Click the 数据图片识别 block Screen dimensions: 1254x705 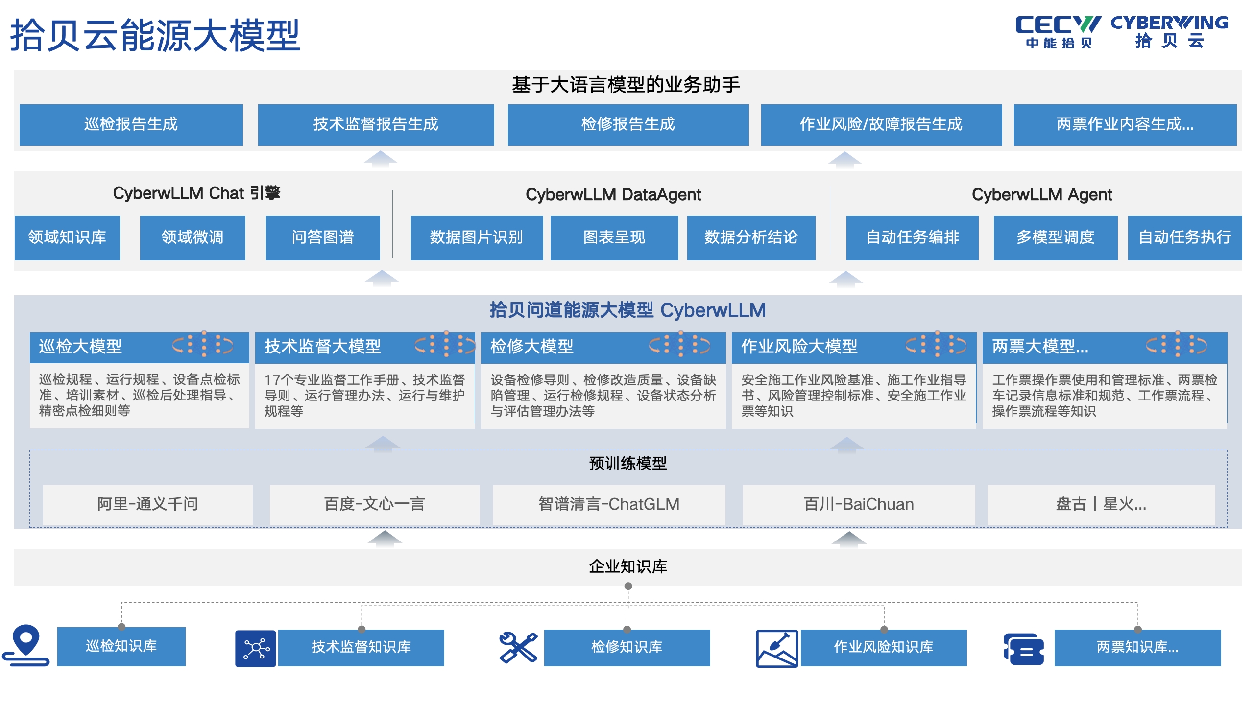[476, 237]
